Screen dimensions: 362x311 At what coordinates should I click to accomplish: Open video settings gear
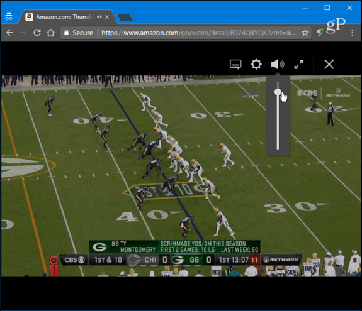pyautogui.click(x=256, y=64)
